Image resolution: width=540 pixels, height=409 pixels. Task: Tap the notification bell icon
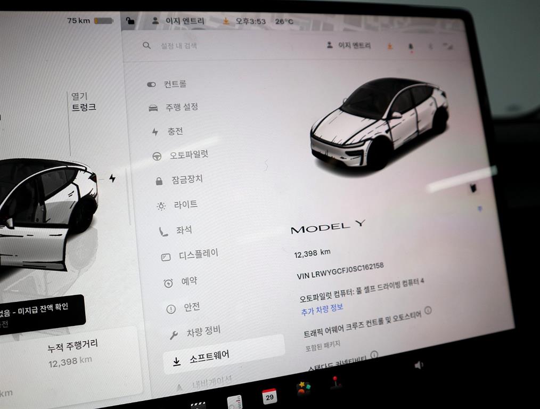(x=411, y=47)
